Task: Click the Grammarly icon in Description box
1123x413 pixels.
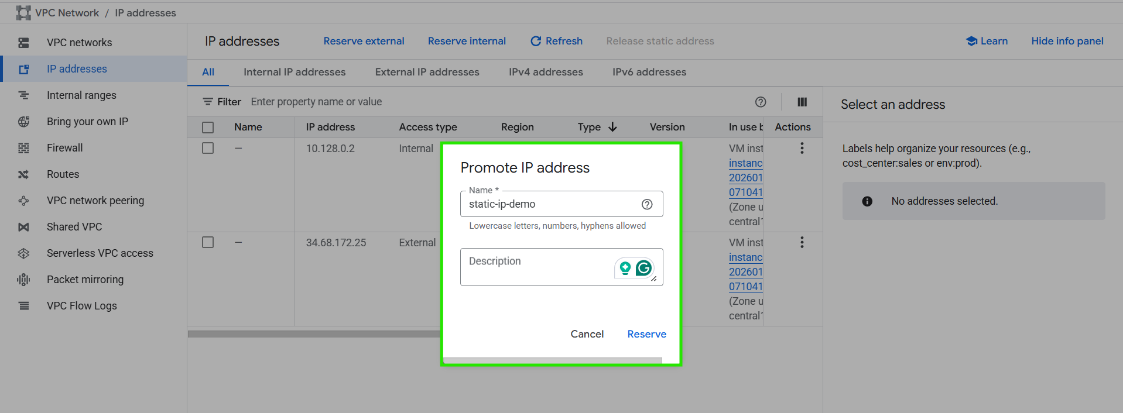Action: coord(643,268)
